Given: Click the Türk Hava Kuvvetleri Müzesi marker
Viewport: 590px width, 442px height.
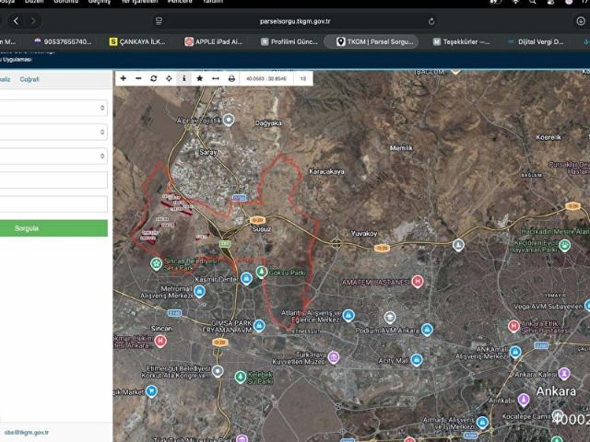Looking at the screenshot, I should [x=334, y=357].
